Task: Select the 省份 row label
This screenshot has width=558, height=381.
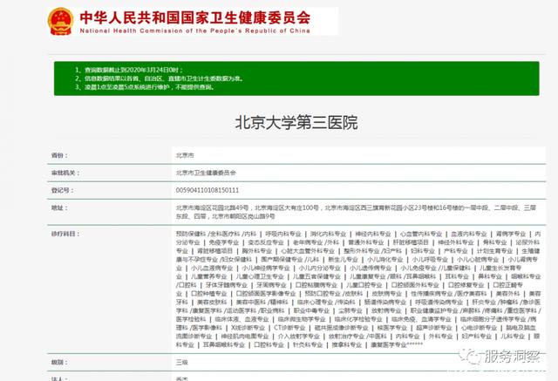Action: (58, 153)
